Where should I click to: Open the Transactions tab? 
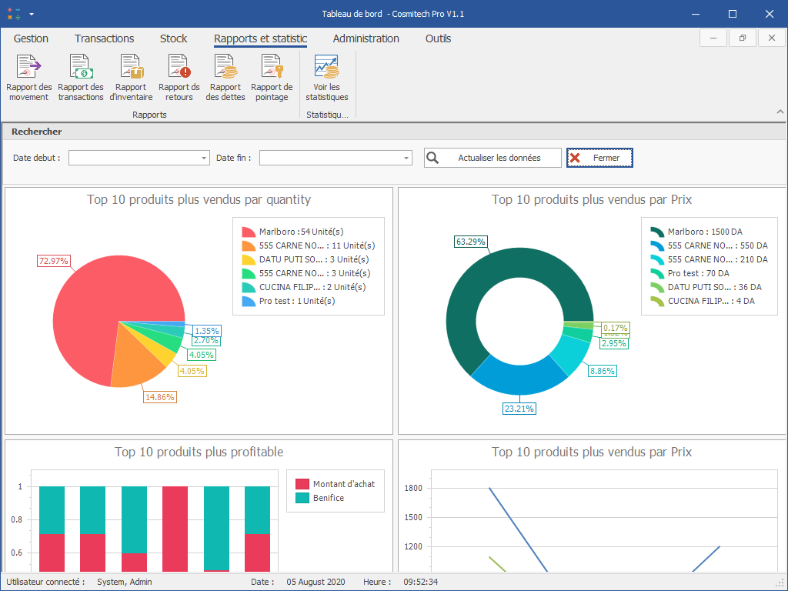(x=104, y=38)
